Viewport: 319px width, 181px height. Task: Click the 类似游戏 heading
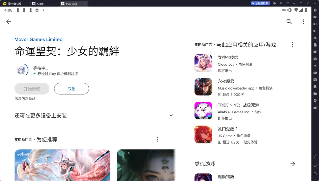205,164
